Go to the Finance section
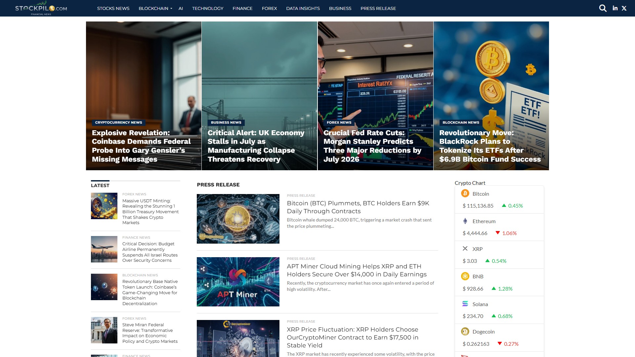Viewport: 635px width, 357px height. [x=242, y=8]
